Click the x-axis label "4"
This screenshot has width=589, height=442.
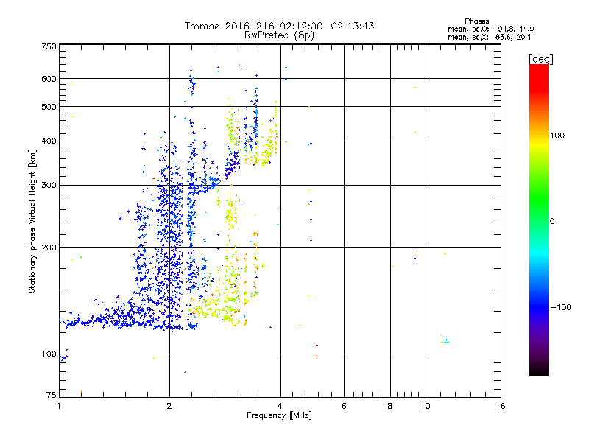tap(280, 406)
